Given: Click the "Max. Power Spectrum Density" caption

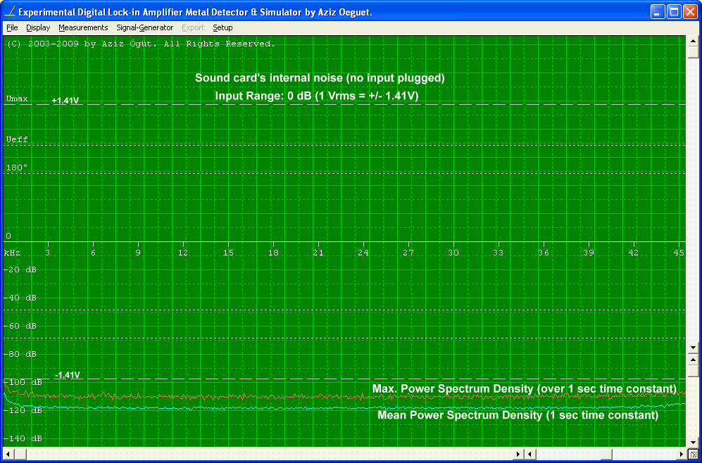Looking at the screenshot, I should (x=525, y=388).
